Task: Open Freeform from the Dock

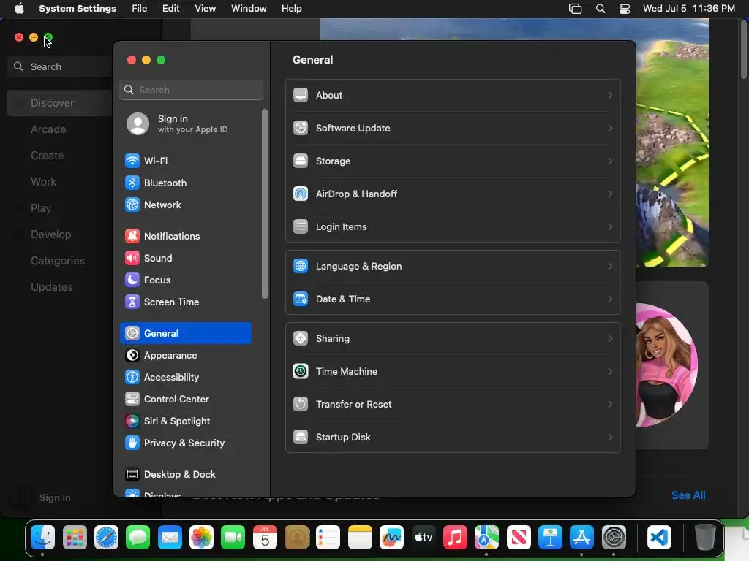Action: click(x=392, y=538)
